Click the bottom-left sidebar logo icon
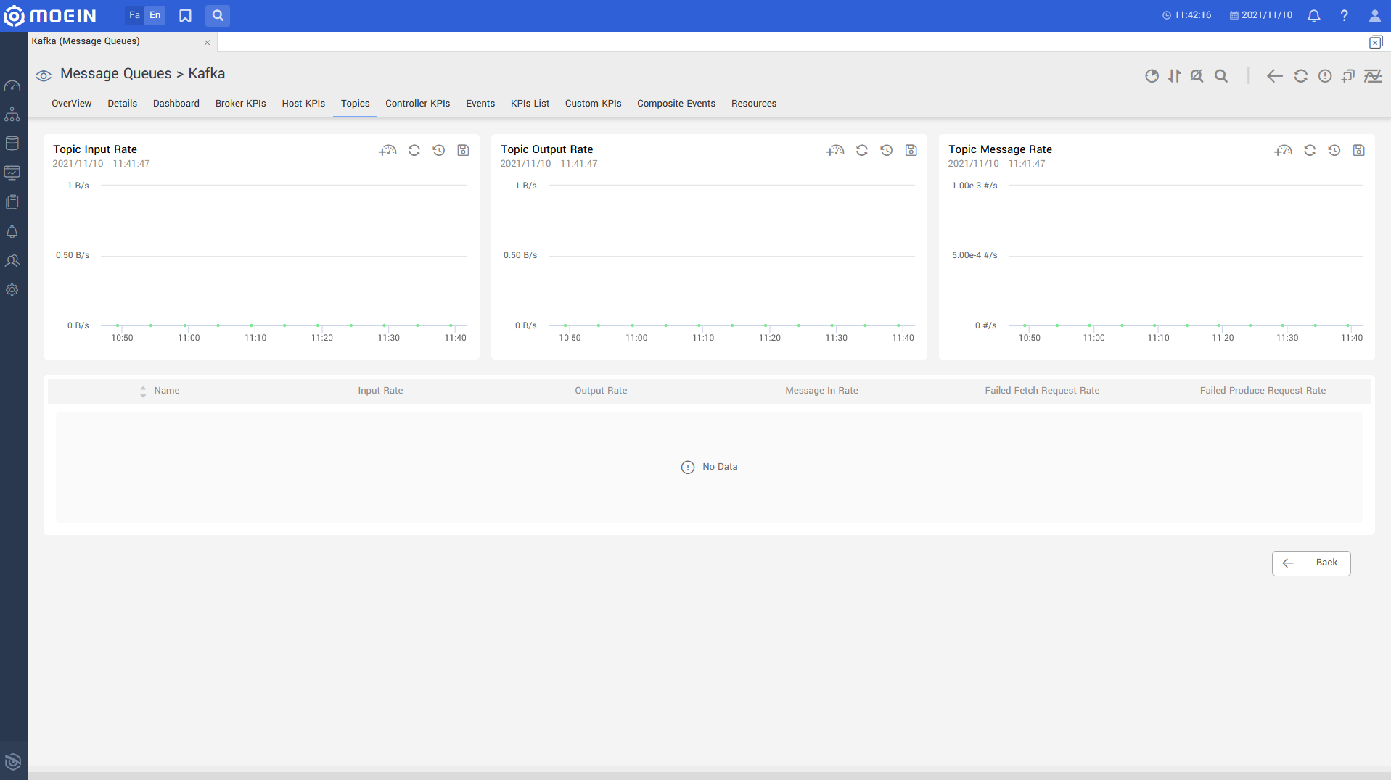The image size is (1391, 780). (x=13, y=761)
